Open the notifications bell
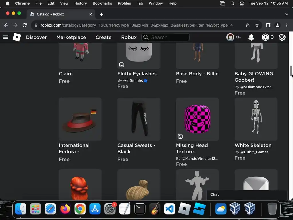293x220 pixels. [251, 37]
